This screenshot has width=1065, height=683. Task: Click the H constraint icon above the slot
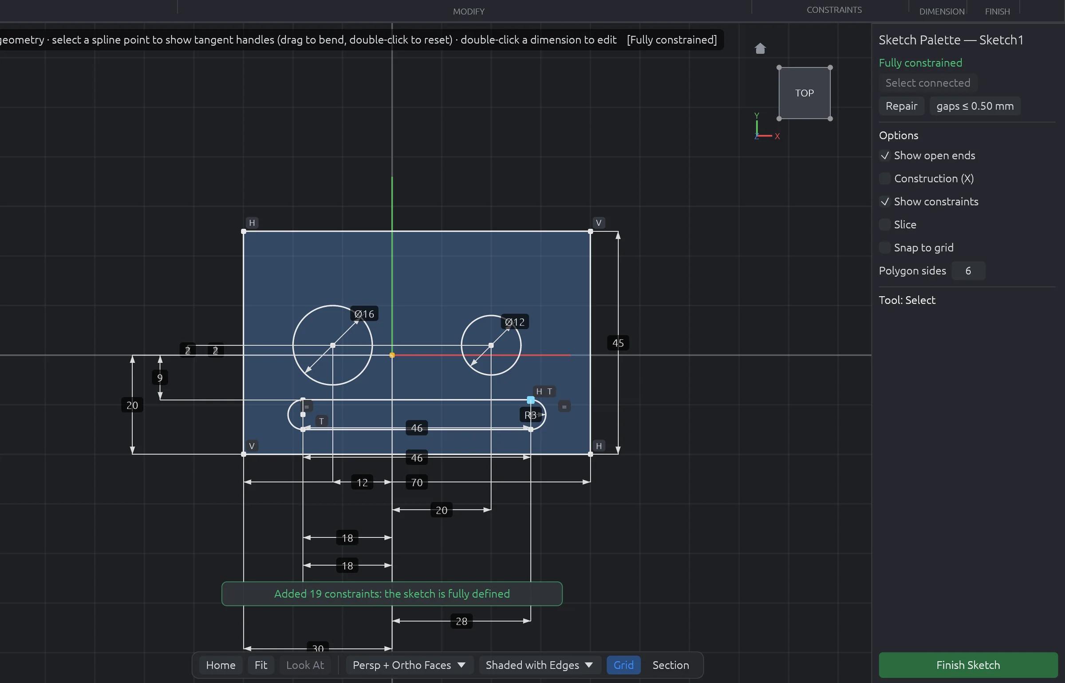pos(539,391)
